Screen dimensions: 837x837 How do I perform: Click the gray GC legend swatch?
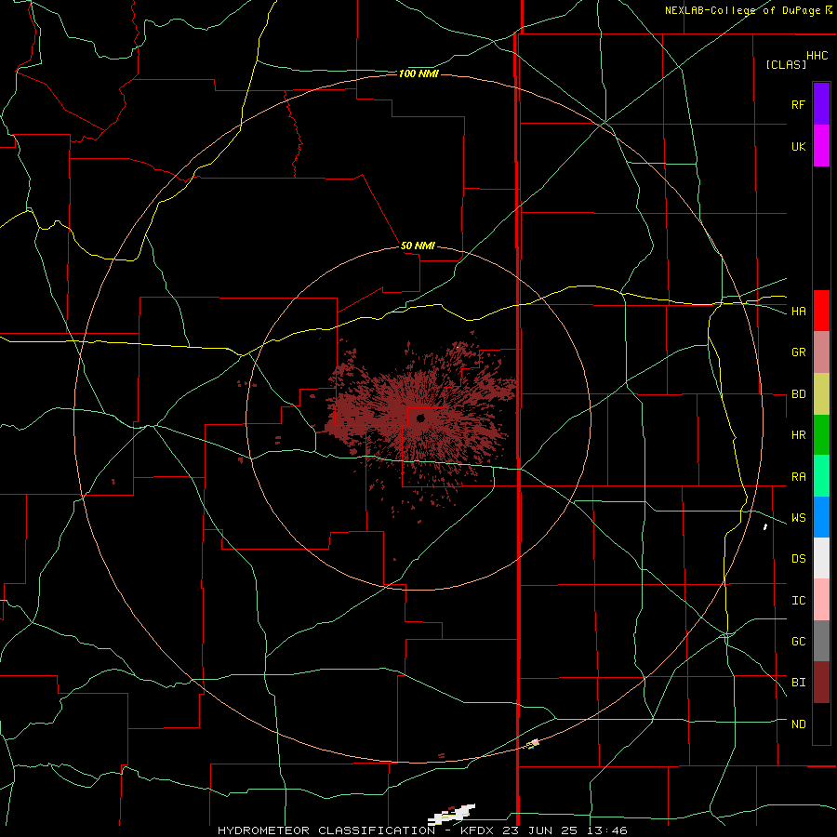(x=821, y=641)
